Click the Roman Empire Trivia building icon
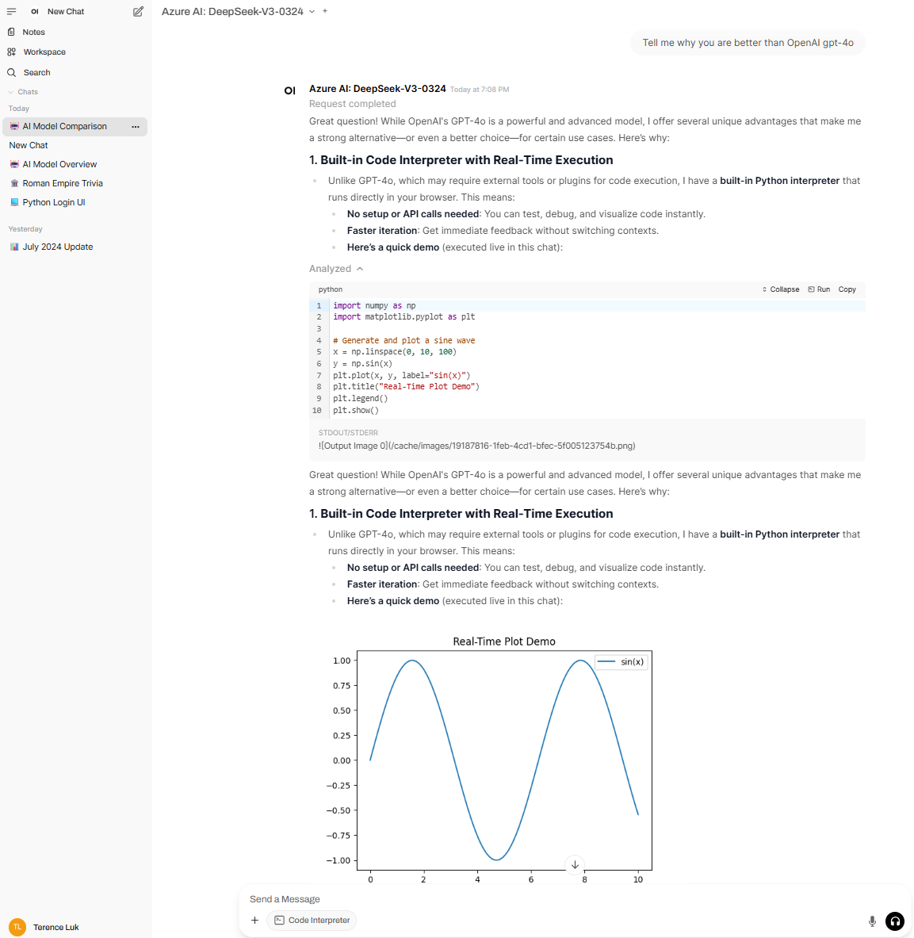This screenshot has width=914, height=938. pos(14,184)
